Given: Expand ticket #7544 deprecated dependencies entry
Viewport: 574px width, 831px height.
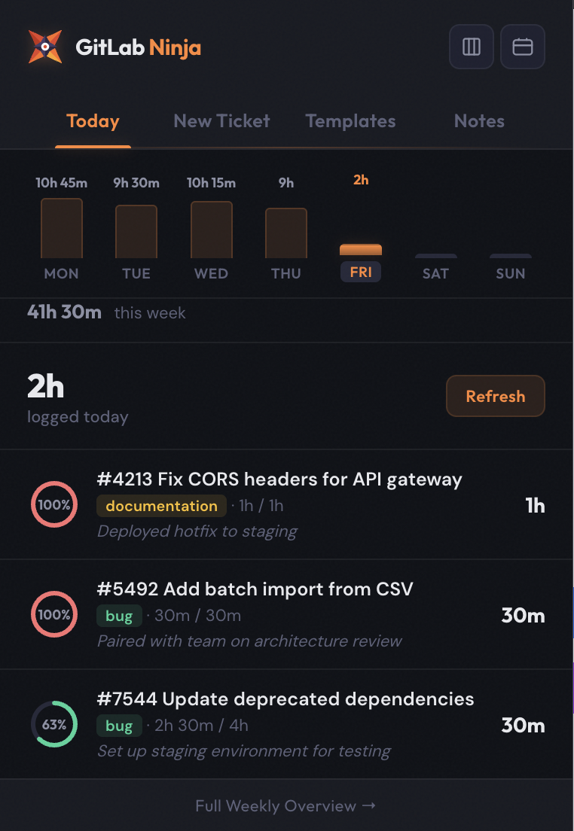Looking at the screenshot, I should pyautogui.click(x=286, y=699).
